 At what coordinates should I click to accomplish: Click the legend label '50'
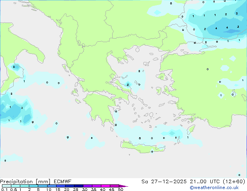pos(121,189)
